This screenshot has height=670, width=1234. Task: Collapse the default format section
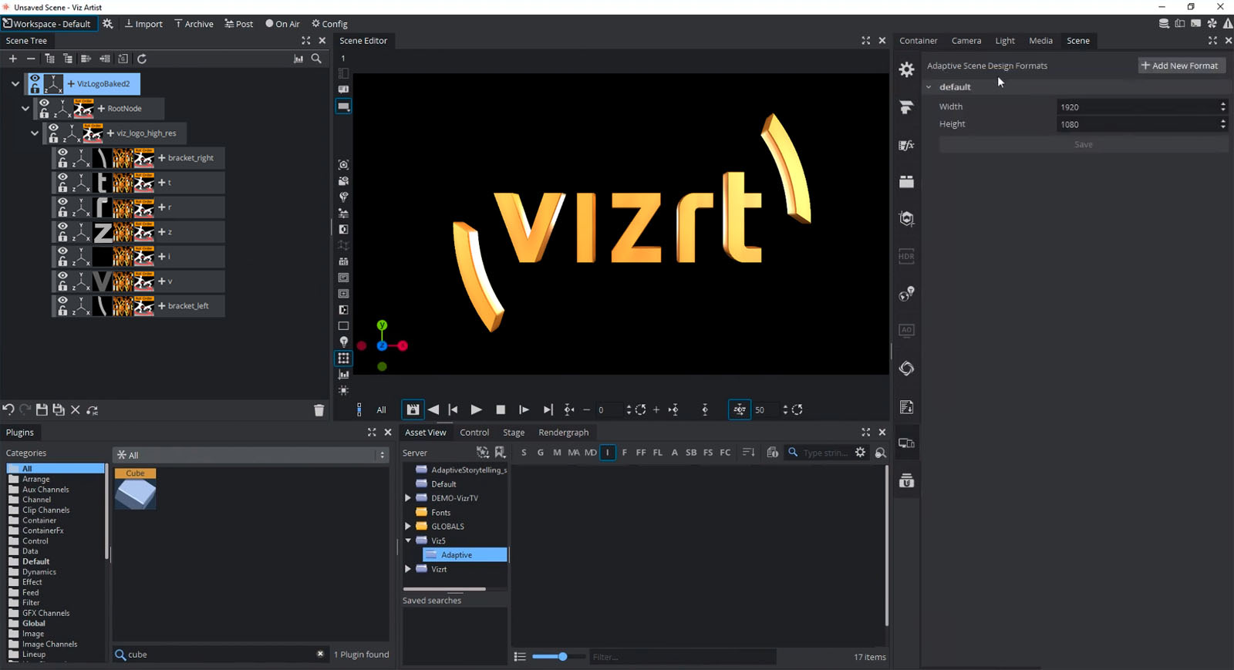point(929,87)
